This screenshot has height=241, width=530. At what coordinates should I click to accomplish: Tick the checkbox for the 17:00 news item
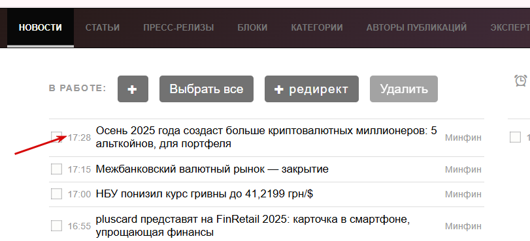(x=56, y=194)
